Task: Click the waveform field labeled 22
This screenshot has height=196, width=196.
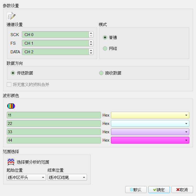Action: click(54, 124)
